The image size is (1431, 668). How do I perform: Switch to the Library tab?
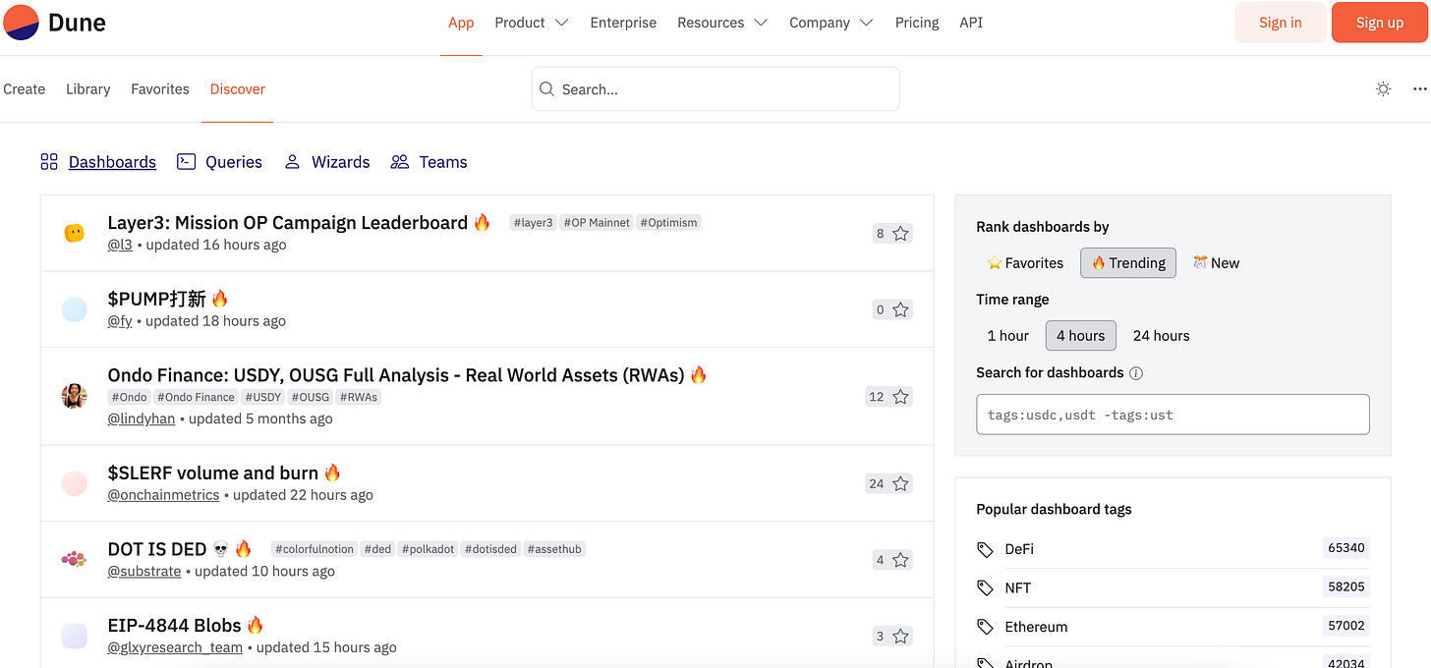point(87,88)
